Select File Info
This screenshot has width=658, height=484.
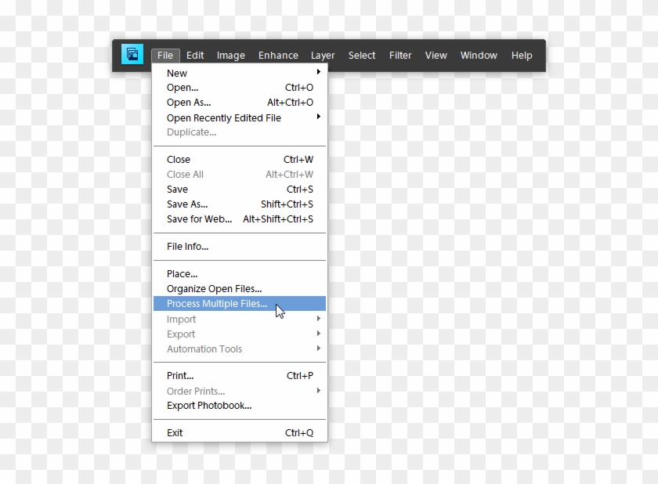coord(187,246)
